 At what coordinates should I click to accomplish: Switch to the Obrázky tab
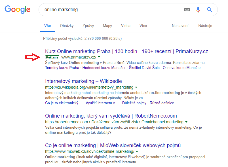[x=67, y=26]
